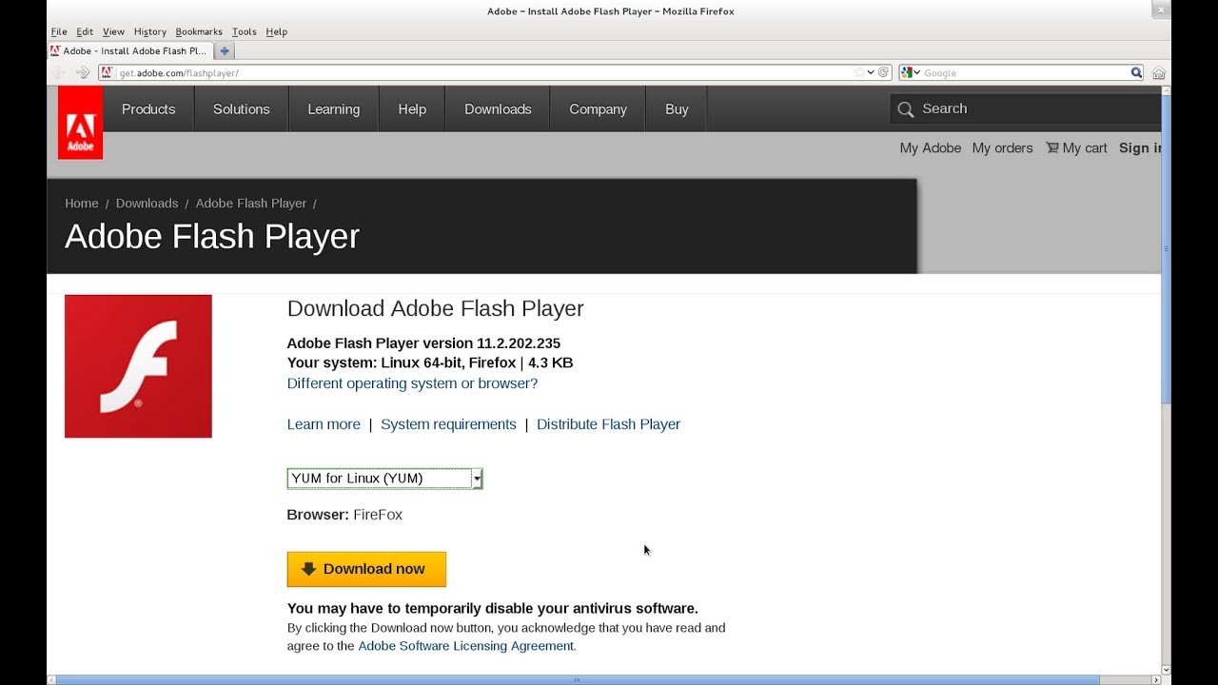Click the cart icon beside My cart
Screen dimensions: 1218x685
(x=1051, y=147)
